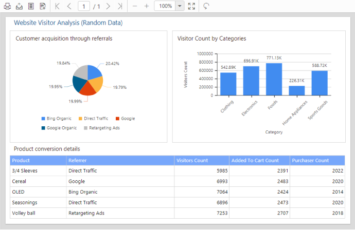
Task: Zoom out with the minus button
Action: (135, 6)
